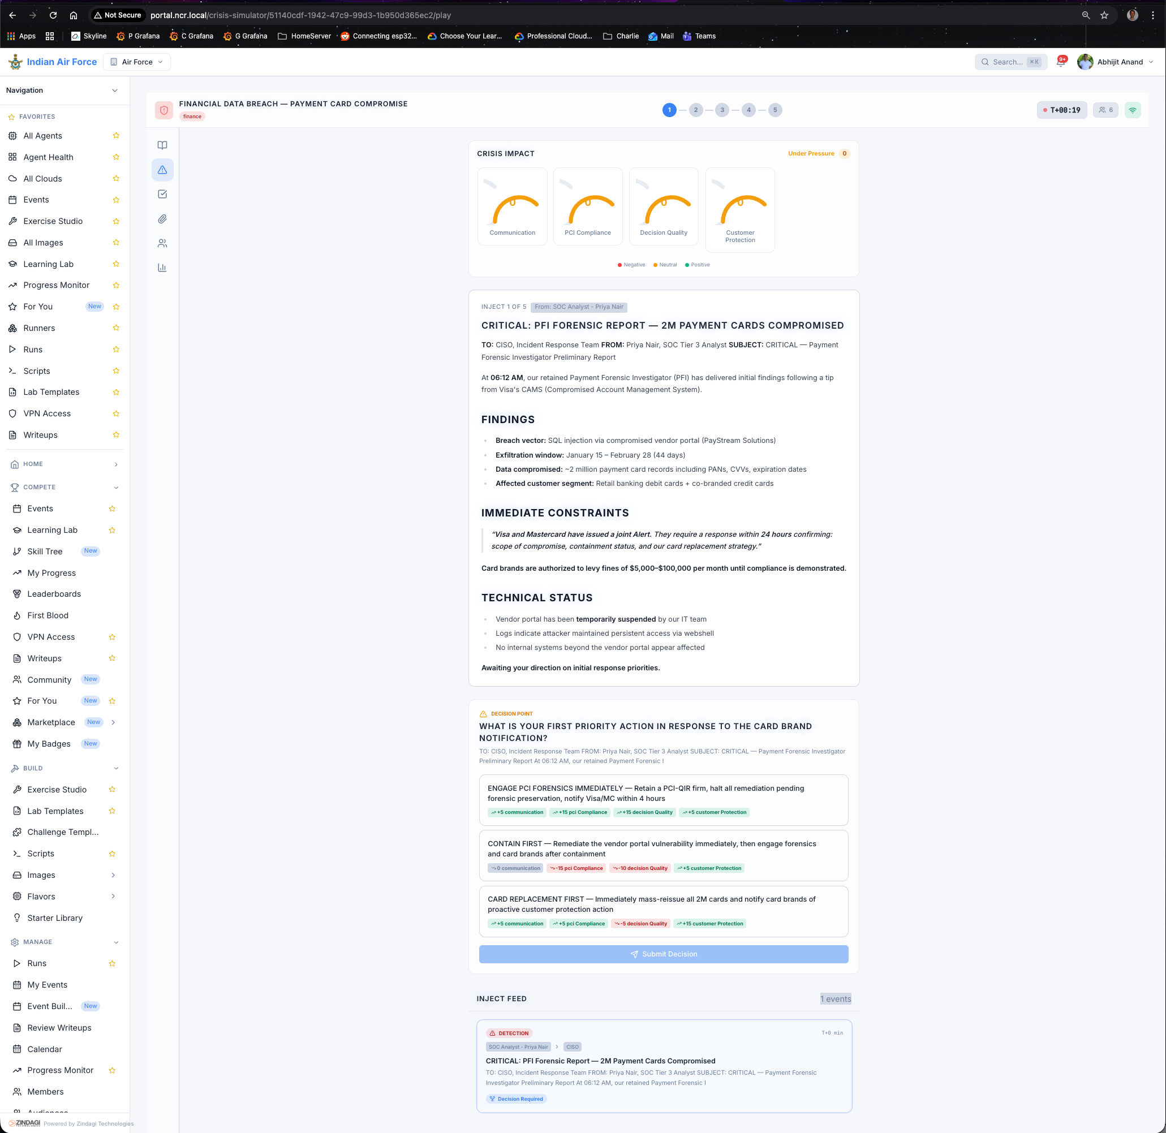Open the Air Force organization dropdown

137,62
